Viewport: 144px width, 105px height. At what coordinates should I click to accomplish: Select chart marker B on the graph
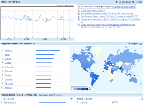click(x=47, y=19)
